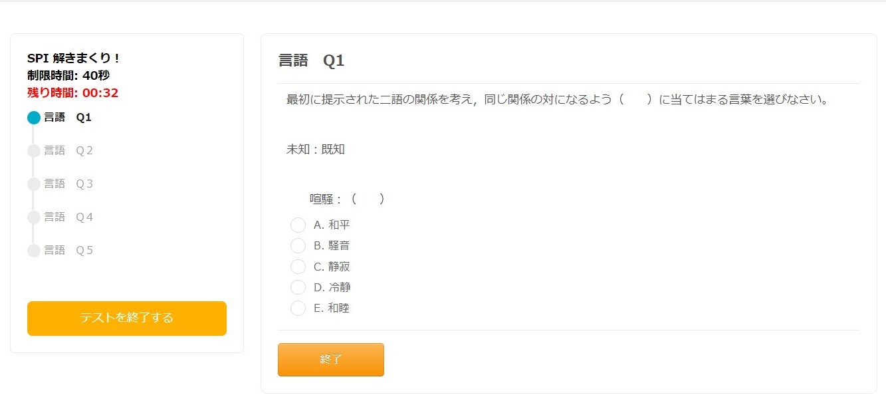Switch to 言語 Q5 sidebar item
Viewport: 886px width, 405px height.
(68, 251)
